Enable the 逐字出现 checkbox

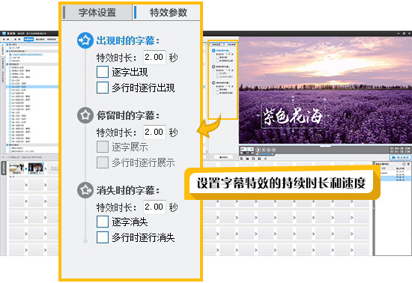click(x=103, y=72)
